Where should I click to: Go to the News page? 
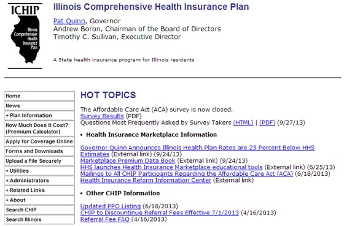coord(39,106)
